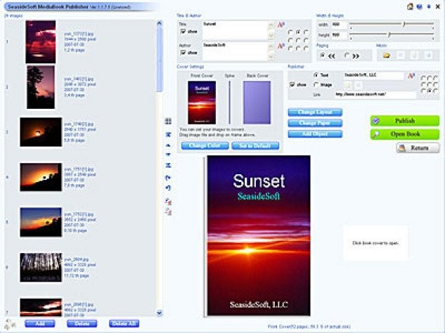This screenshot has height=333, width=445.
Task: Click the green Open Book button
Action: coord(405,134)
